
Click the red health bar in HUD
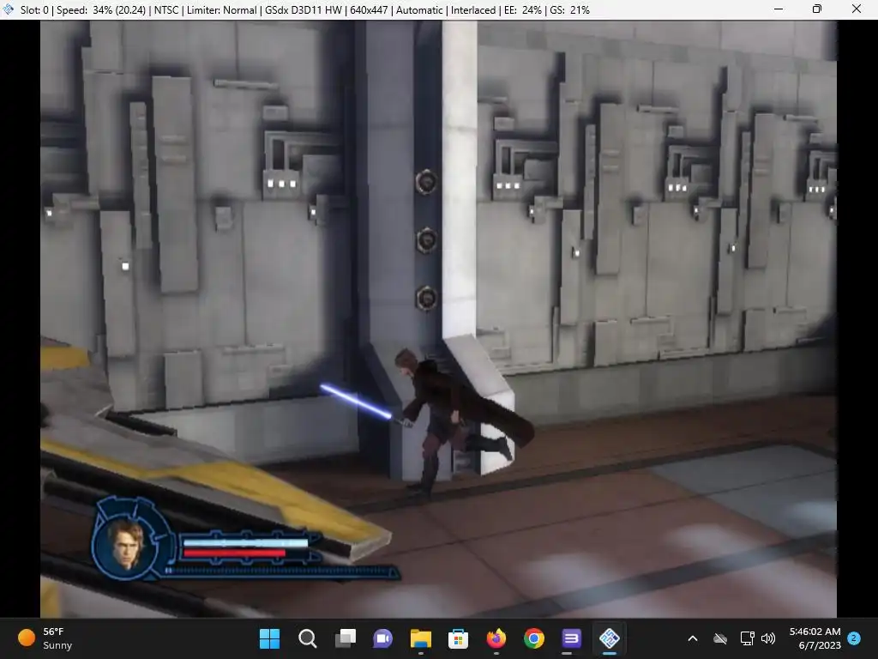coord(235,553)
